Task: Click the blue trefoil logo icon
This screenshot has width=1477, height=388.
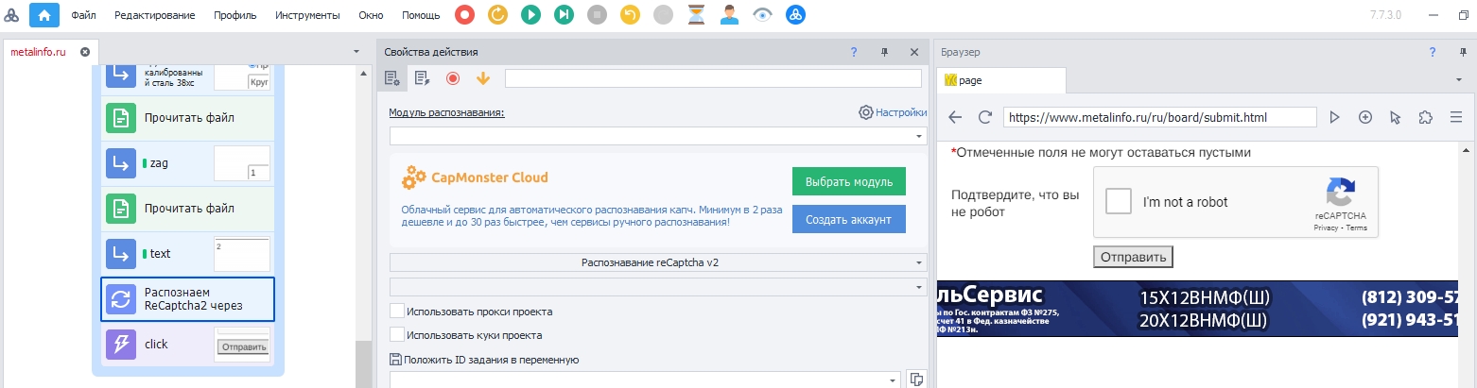Action: (796, 14)
